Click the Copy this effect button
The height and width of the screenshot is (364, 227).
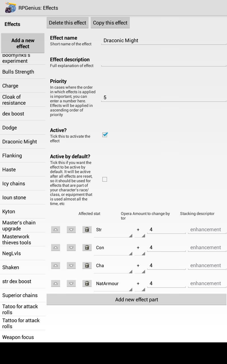pyautogui.click(x=110, y=22)
